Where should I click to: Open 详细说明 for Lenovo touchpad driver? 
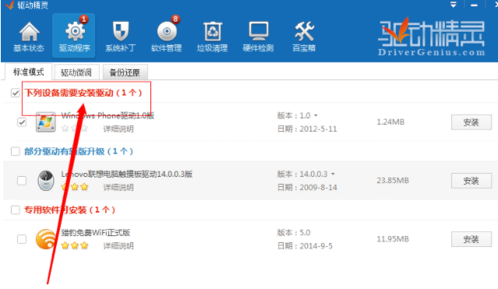[x=118, y=187]
